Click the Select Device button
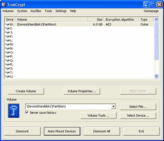This screenshot has width=164, height=141. pos(138,115)
